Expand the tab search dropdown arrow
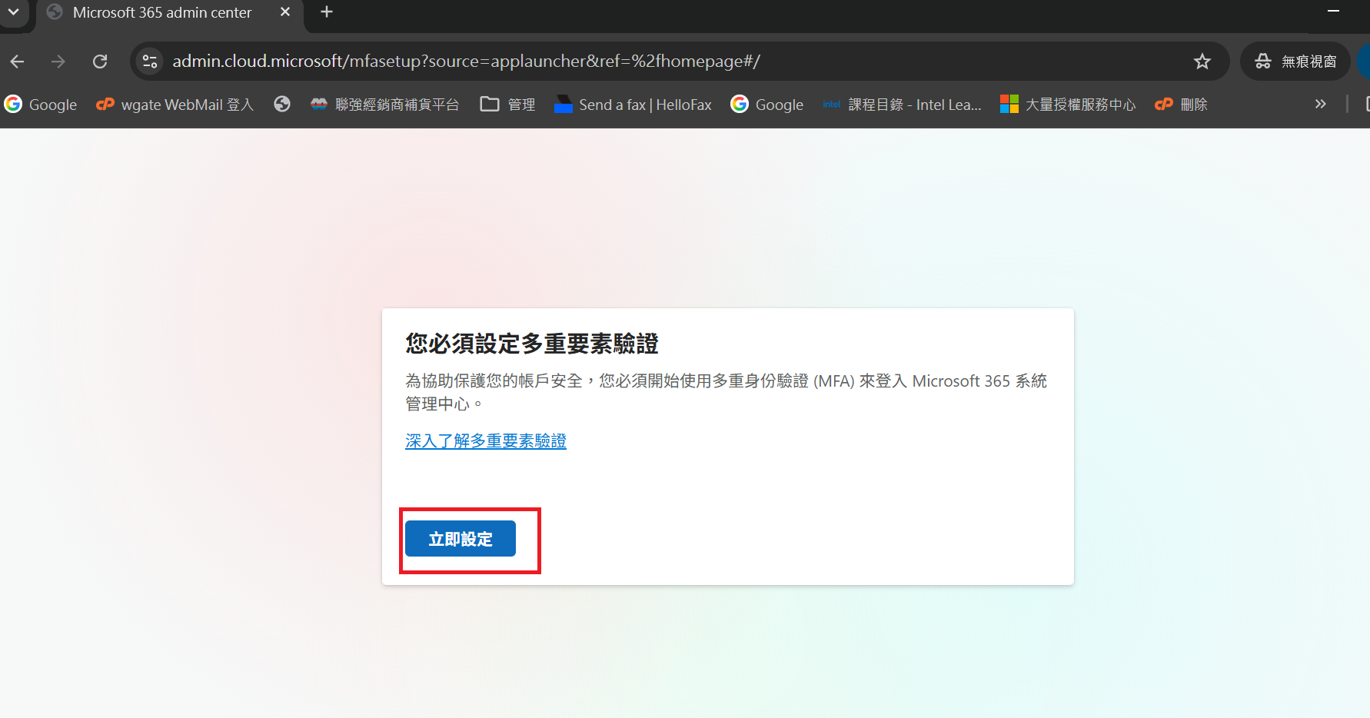 pos(14,12)
